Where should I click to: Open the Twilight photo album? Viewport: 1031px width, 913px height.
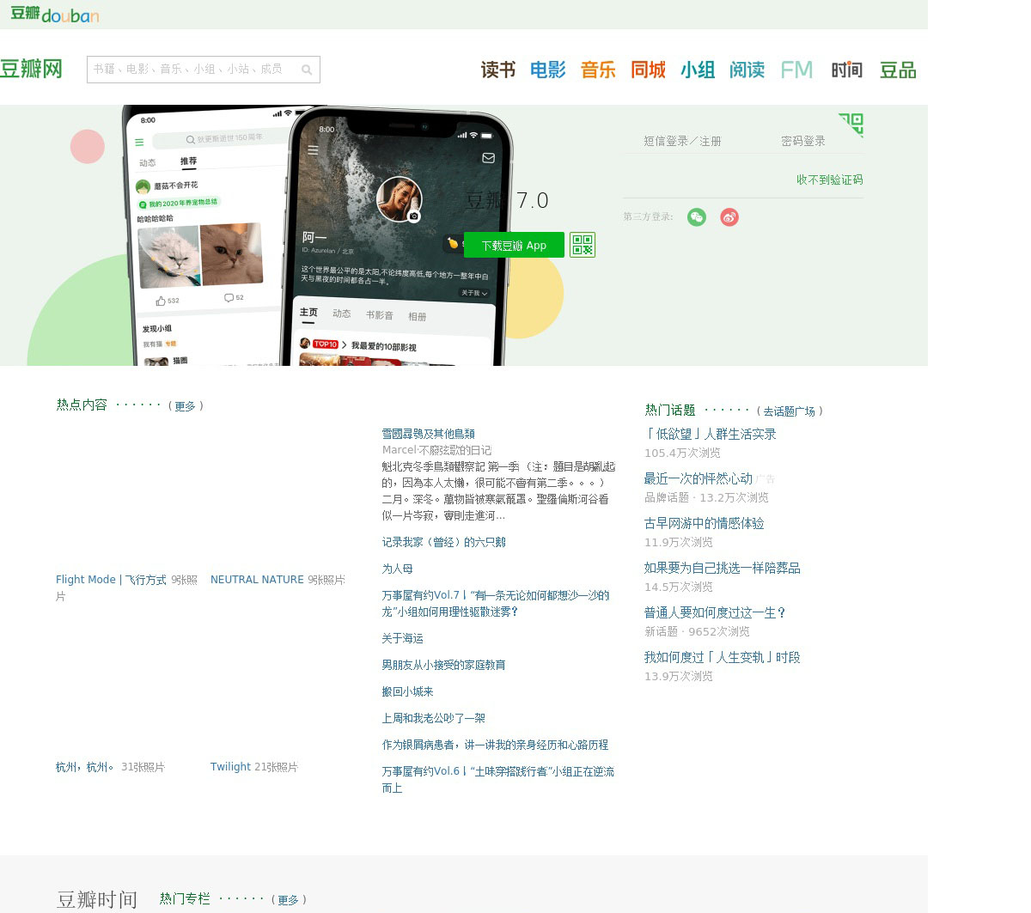[x=230, y=767]
